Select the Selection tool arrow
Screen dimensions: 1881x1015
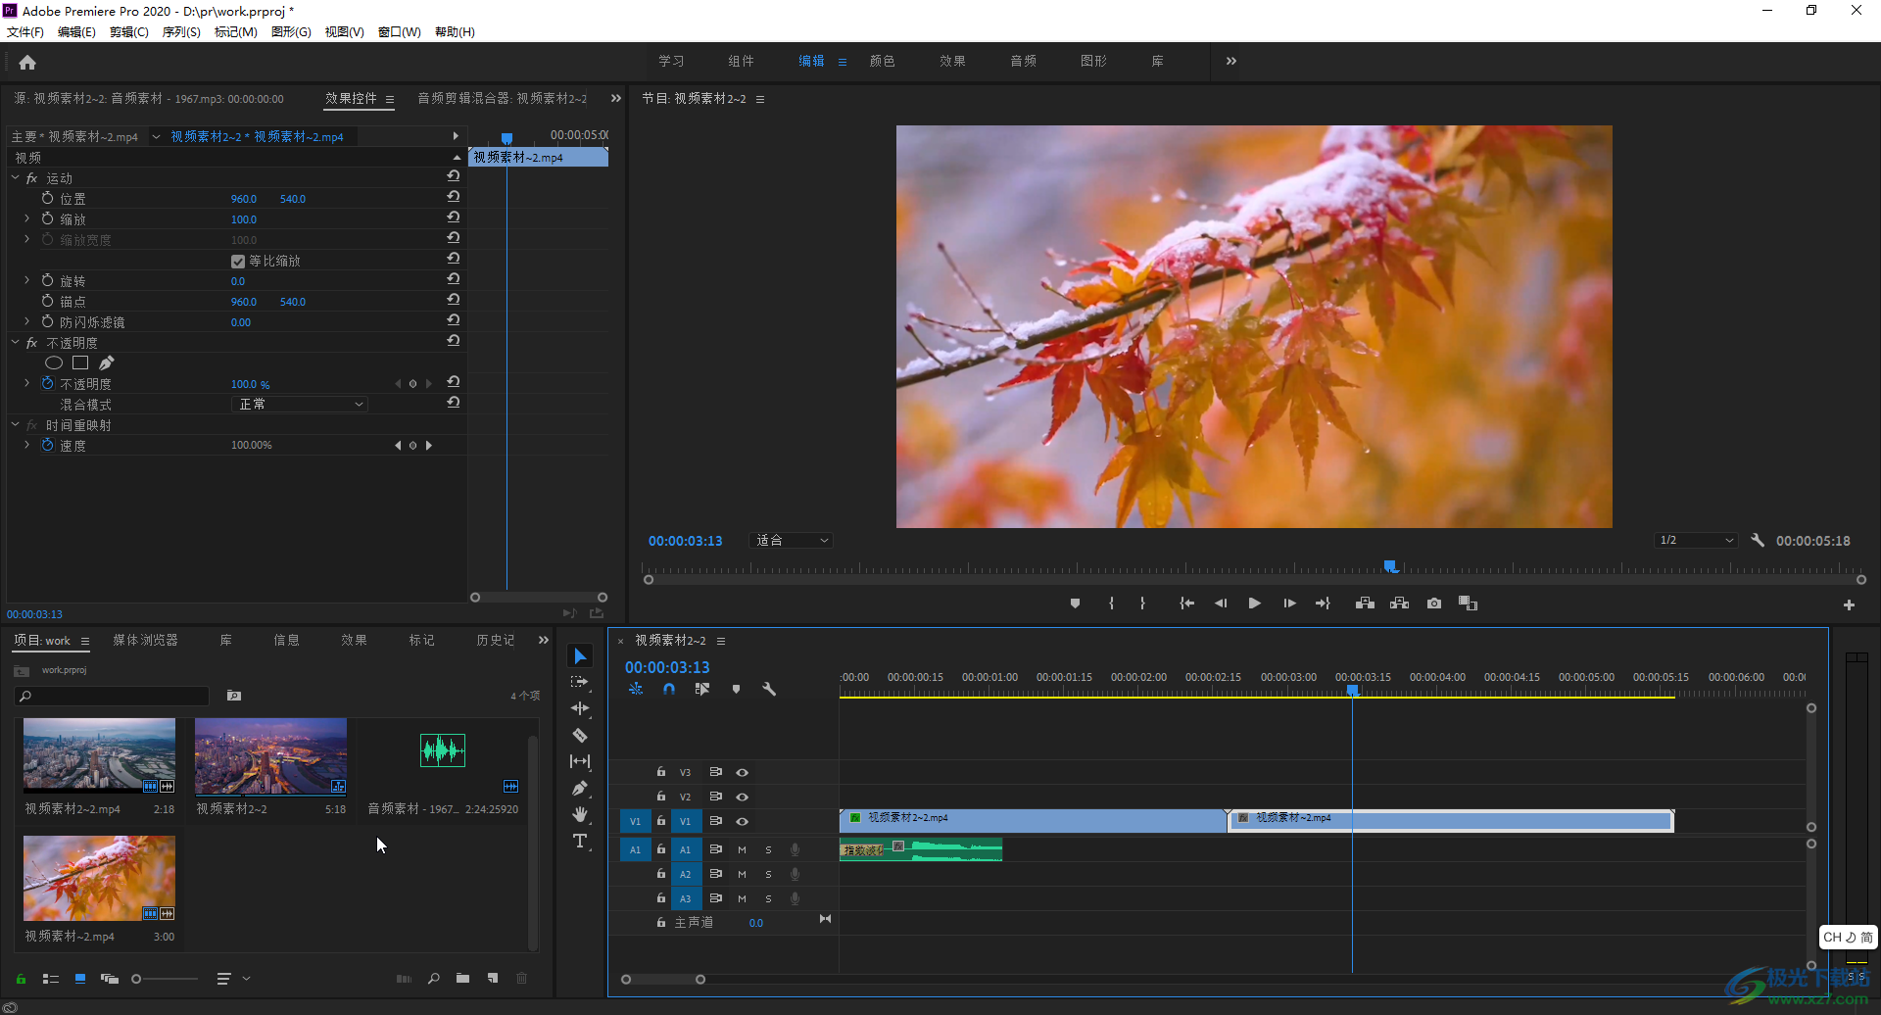click(580, 655)
